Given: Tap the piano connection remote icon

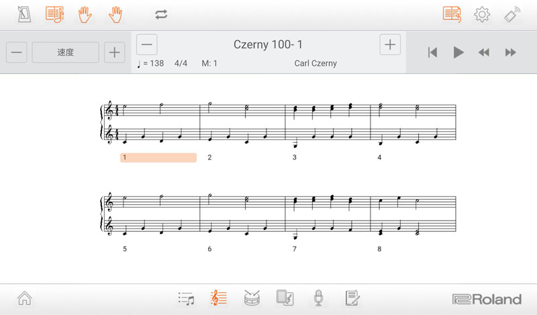Looking at the screenshot, I should click(x=513, y=14).
